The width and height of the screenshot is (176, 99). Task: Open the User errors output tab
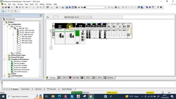[x=38, y=89]
